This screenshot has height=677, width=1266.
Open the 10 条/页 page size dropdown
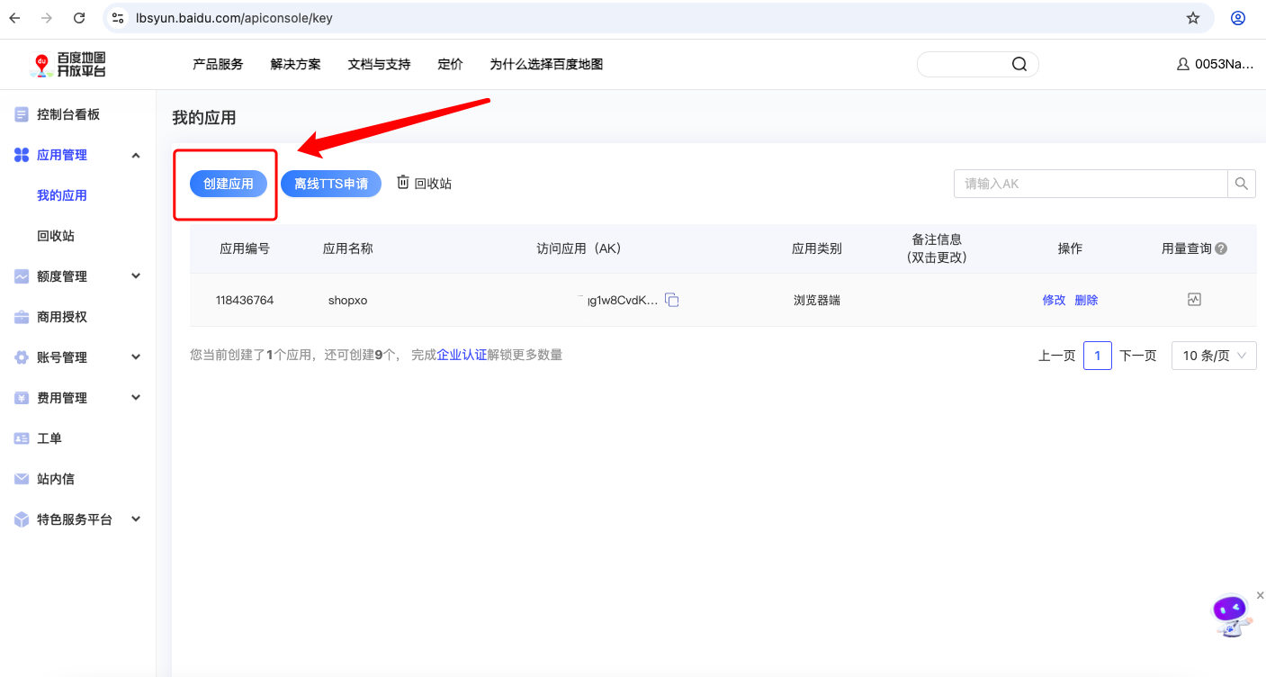(x=1214, y=356)
